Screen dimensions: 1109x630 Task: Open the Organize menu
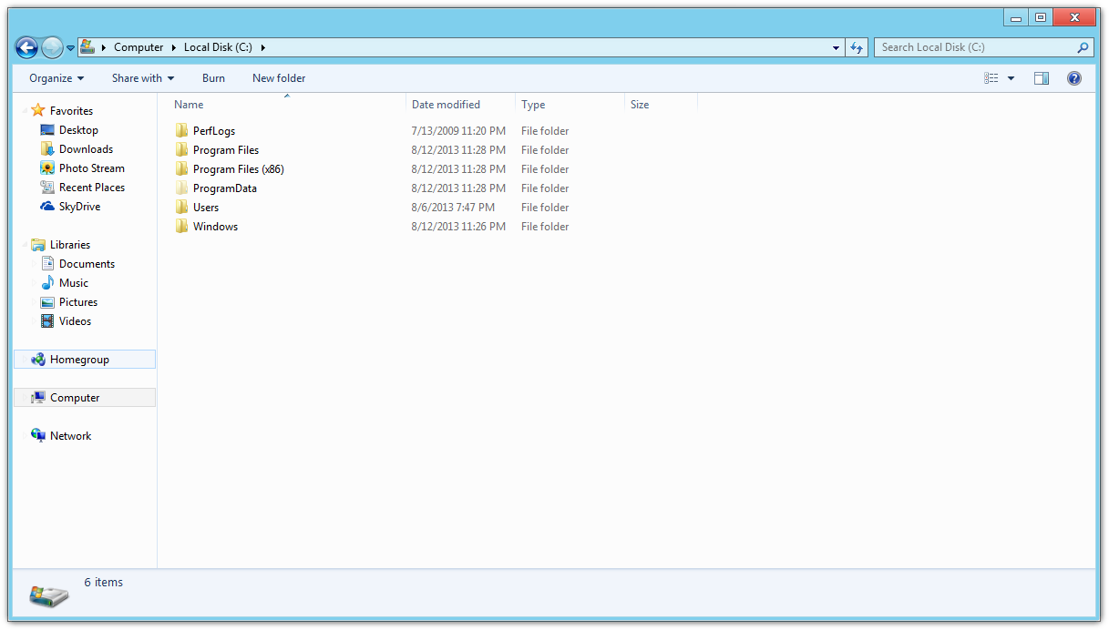tap(56, 78)
